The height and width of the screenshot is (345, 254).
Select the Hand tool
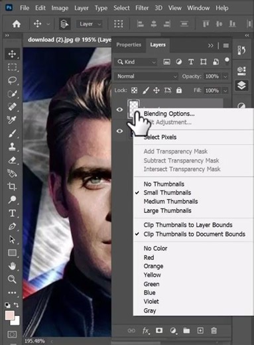(x=12, y=266)
